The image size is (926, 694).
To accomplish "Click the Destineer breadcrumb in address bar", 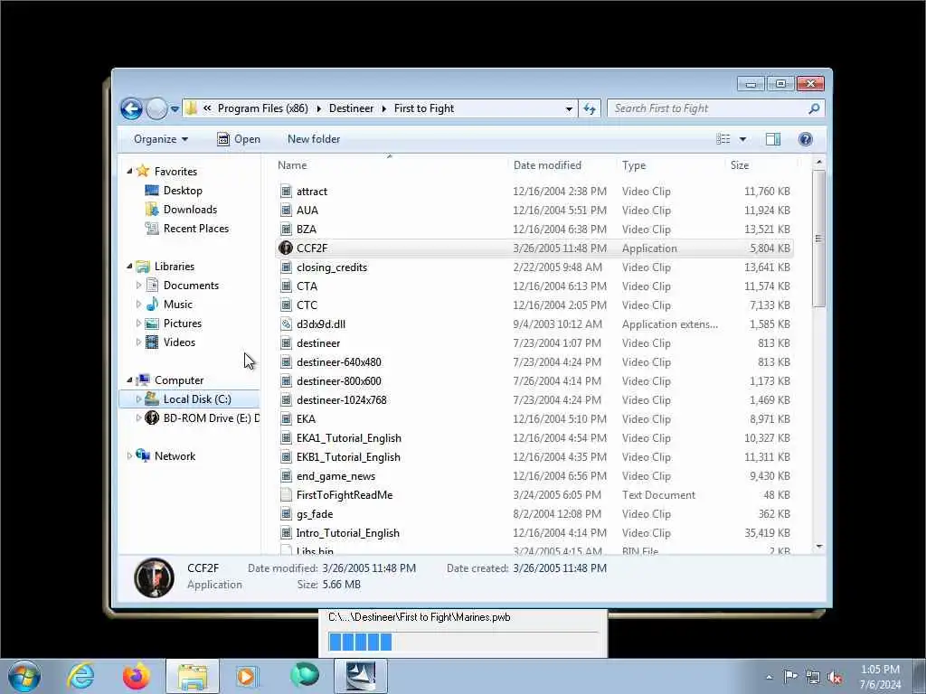I will pos(351,108).
